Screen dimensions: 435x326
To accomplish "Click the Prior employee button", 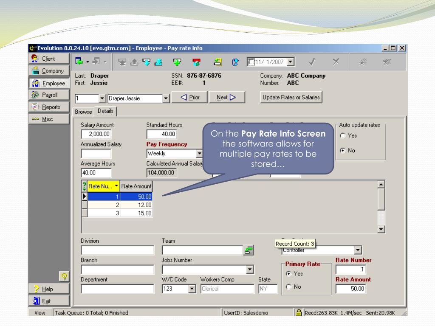I will pos(189,97).
